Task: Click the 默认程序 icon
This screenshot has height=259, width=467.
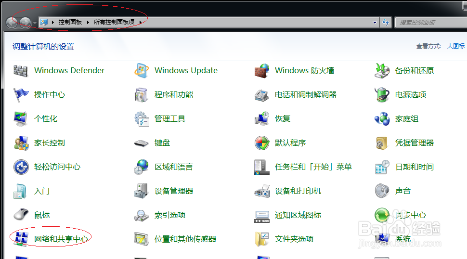Action: tap(262, 143)
